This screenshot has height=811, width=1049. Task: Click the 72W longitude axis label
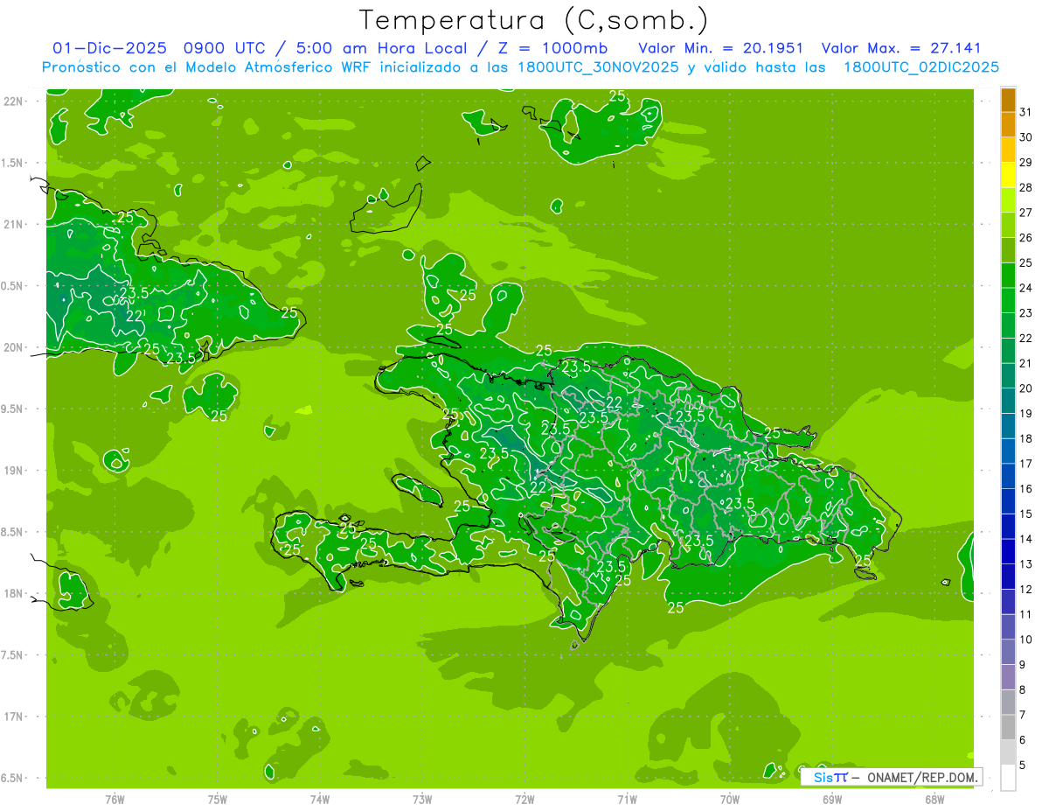pos(524,799)
